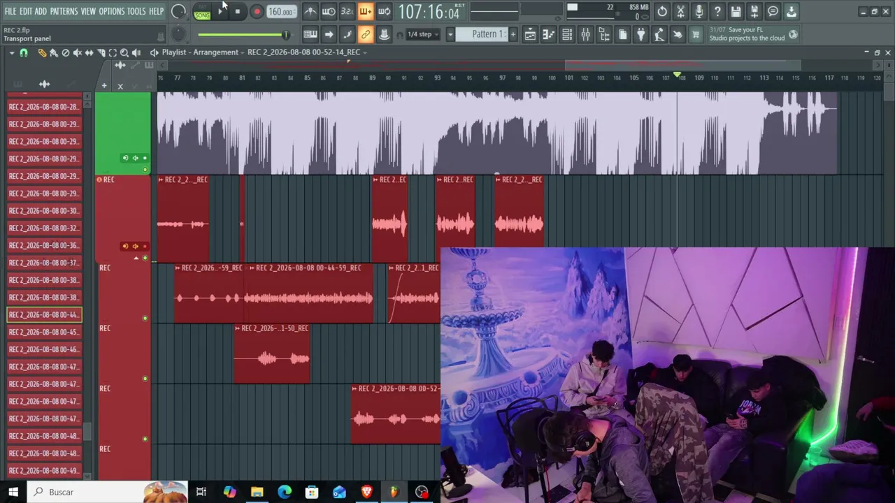
Task: Click the plus button next to Pattern 1
Action: [x=513, y=34]
